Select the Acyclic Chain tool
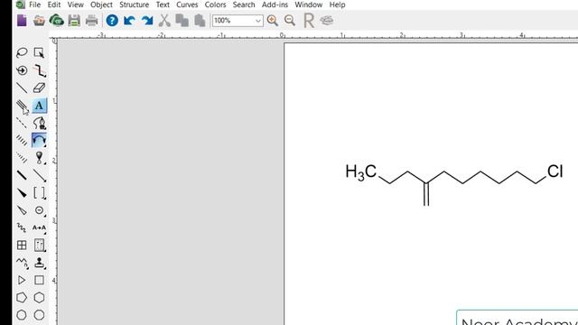578x325 pixels. pos(22,263)
